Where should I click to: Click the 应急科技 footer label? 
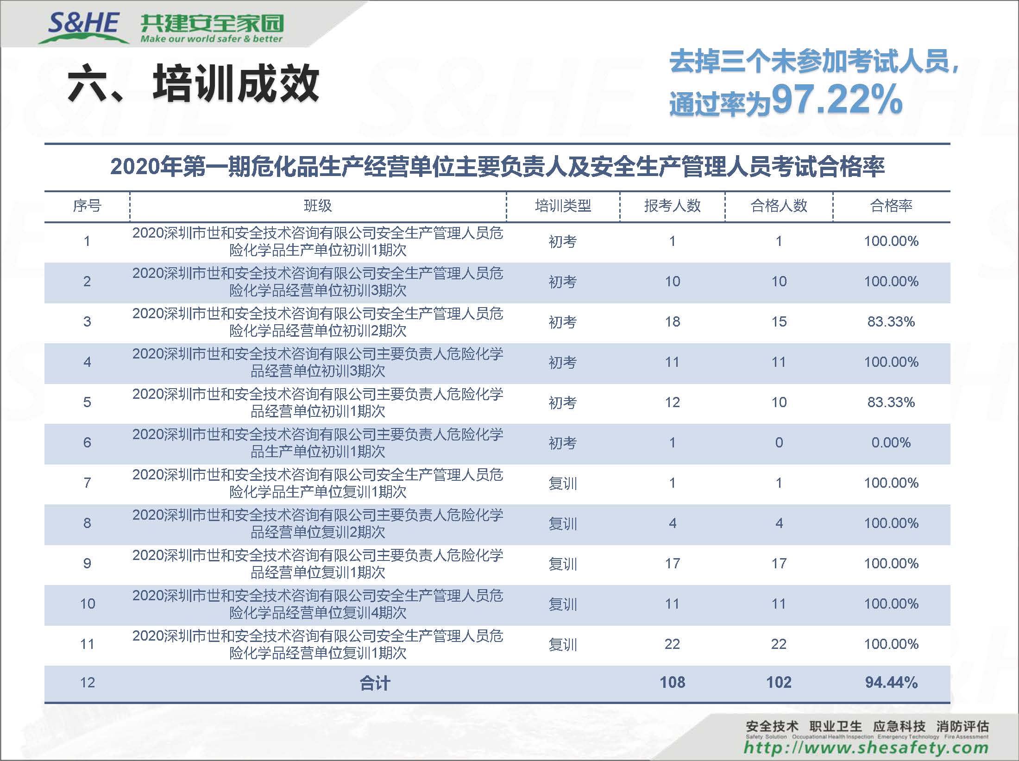point(899,726)
